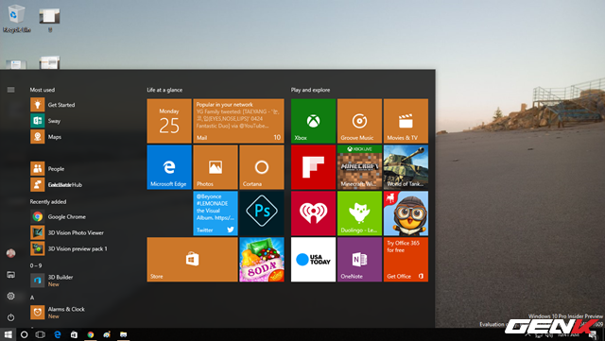Open File Explorer from Start sidebar
The image size is (605, 341).
tap(10, 275)
